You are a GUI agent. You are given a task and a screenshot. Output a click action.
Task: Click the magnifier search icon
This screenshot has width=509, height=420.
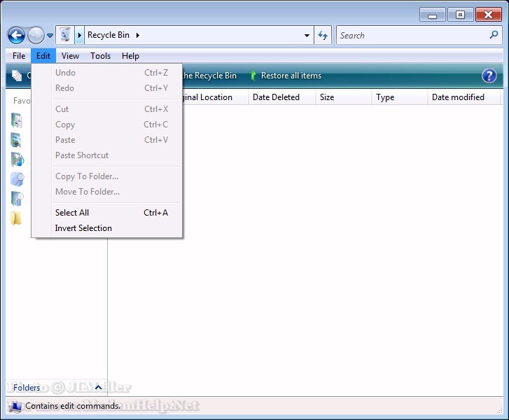click(494, 35)
